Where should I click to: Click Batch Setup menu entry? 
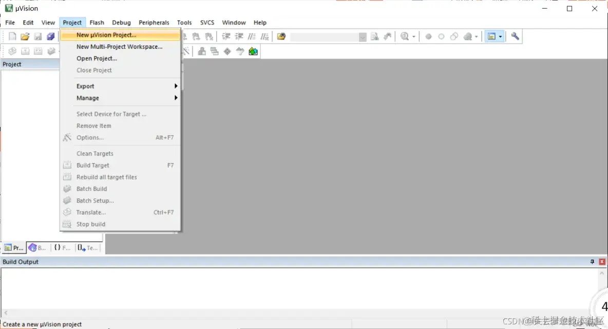pyautogui.click(x=121, y=201)
